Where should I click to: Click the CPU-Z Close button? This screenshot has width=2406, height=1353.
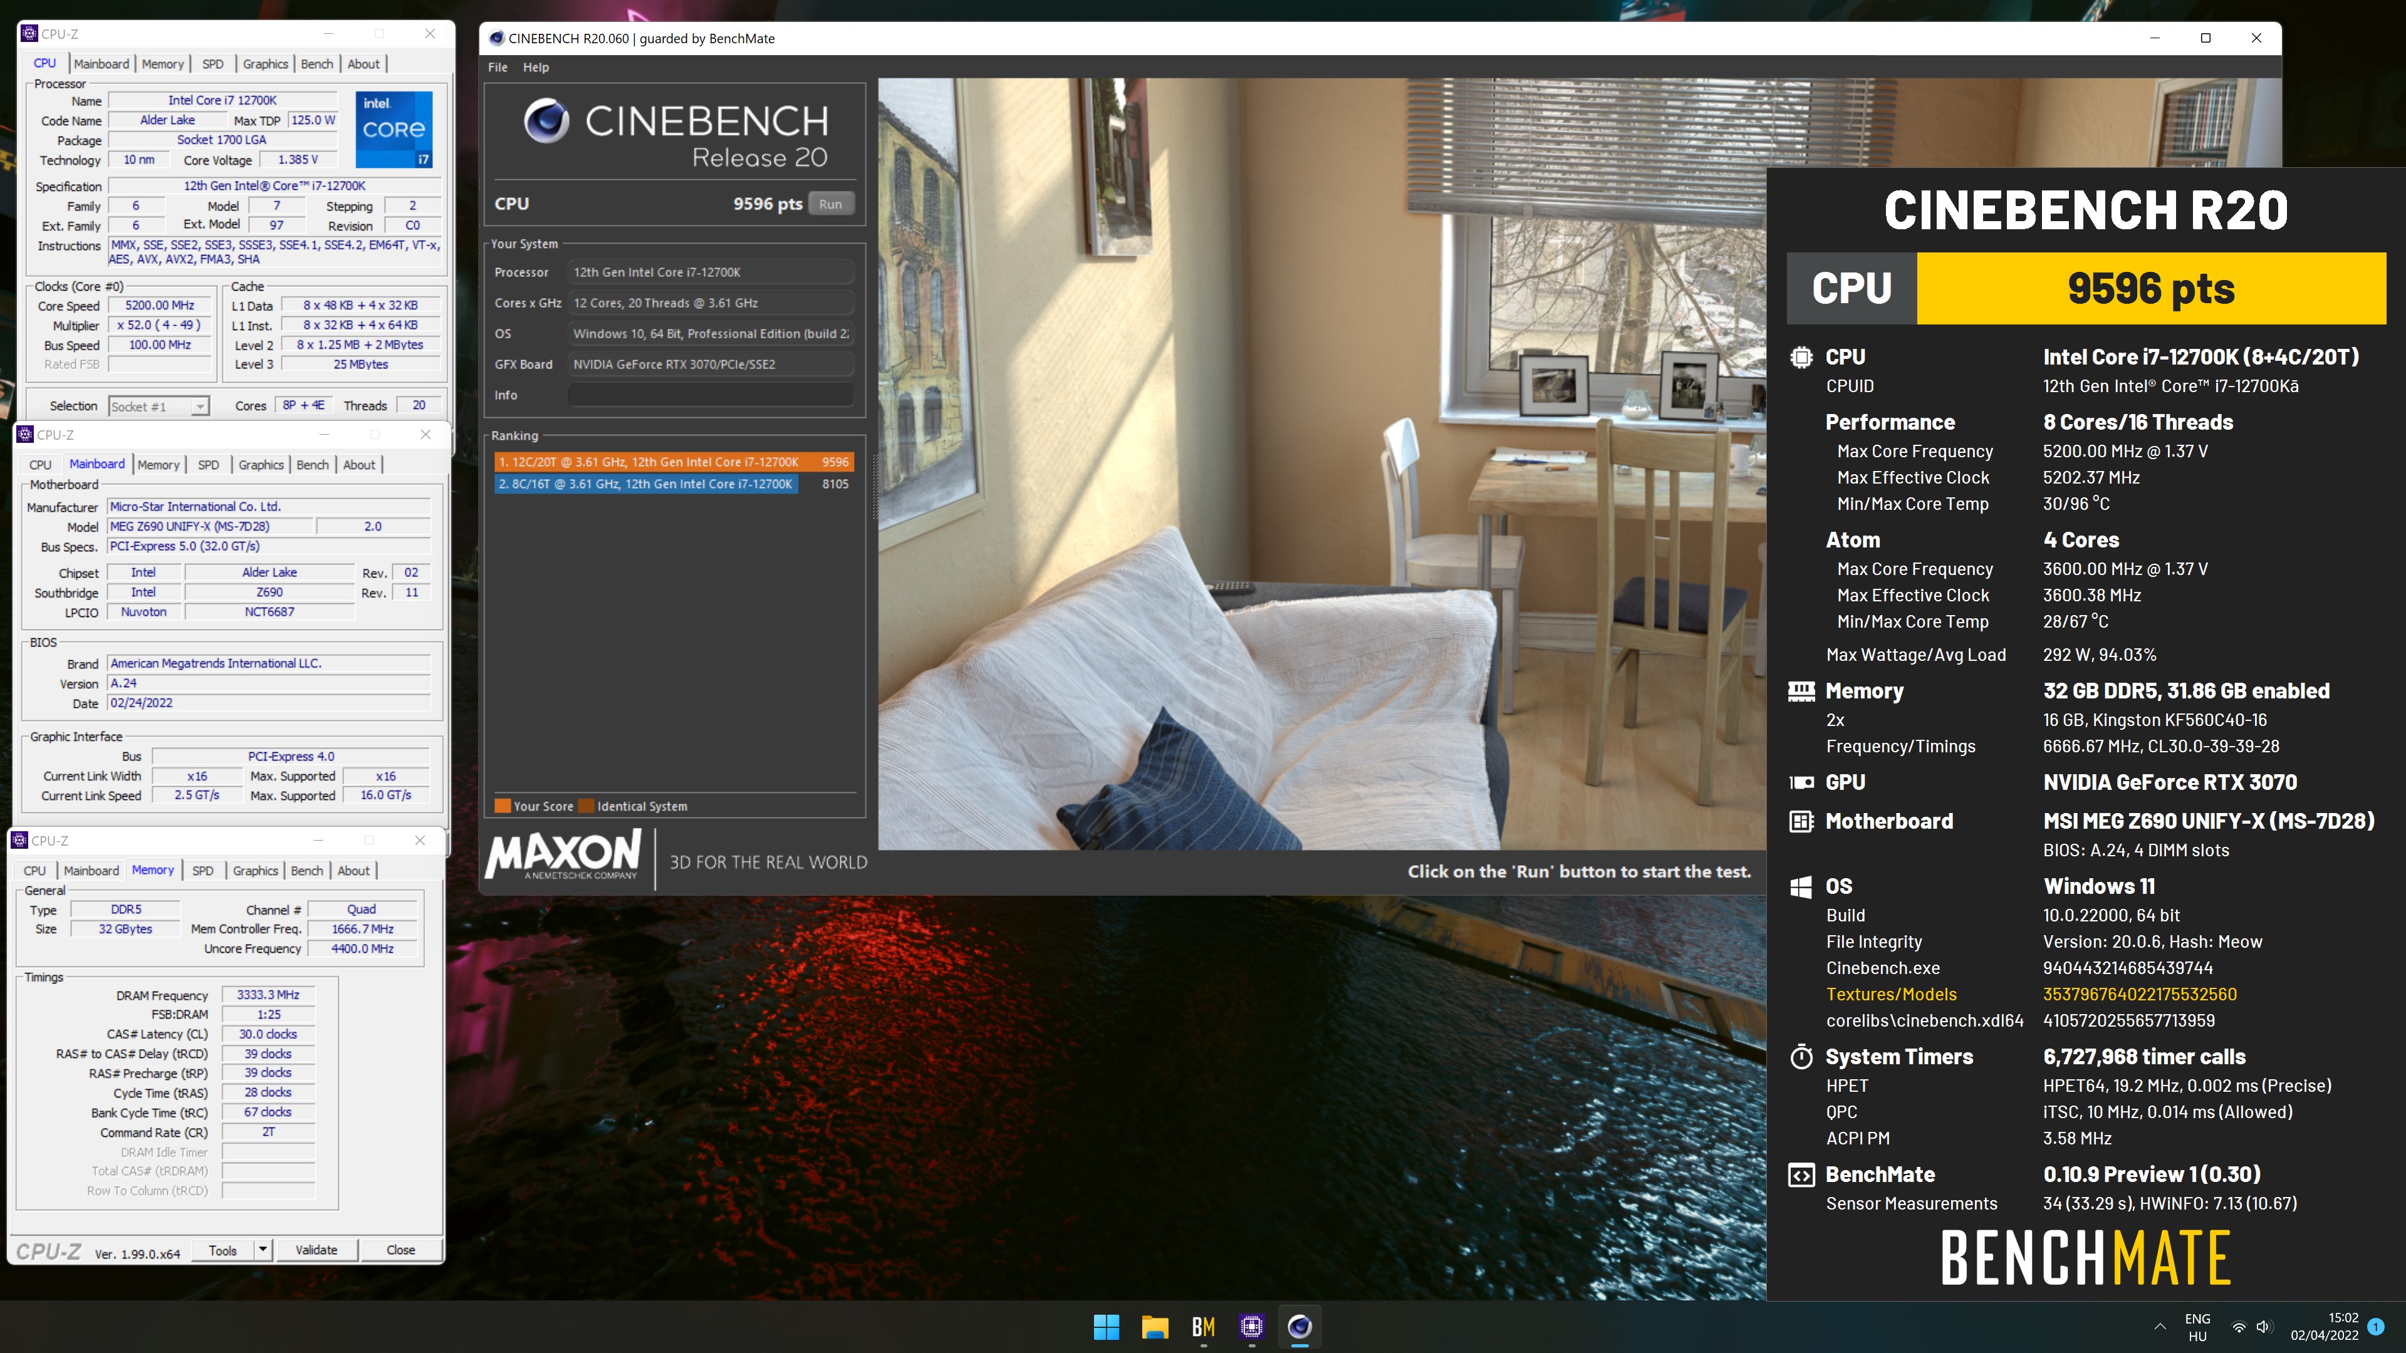tap(401, 1250)
